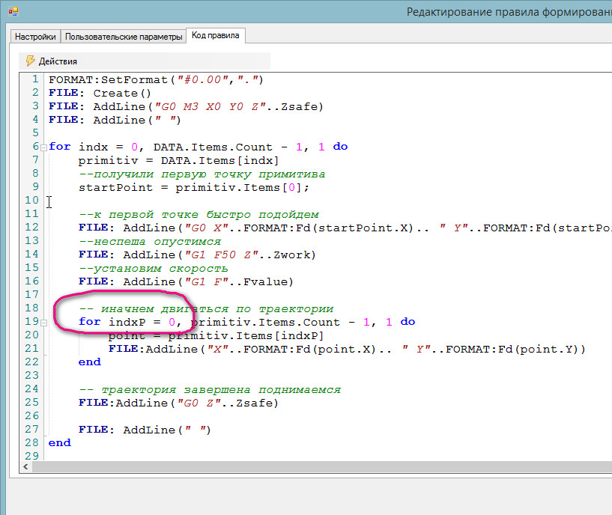The image size is (612, 515).
Task: Click the inner loop end keyword line 22
Action: (89, 362)
